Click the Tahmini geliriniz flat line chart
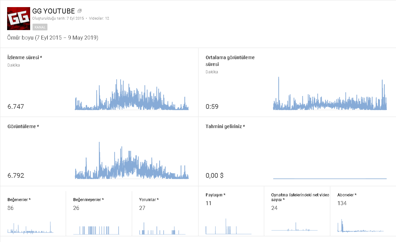 330,178
